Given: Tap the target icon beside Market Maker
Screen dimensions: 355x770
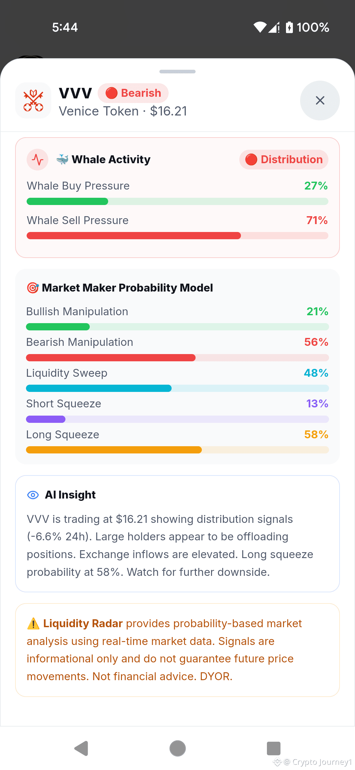Looking at the screenshot, I should [x=33, y=288].
